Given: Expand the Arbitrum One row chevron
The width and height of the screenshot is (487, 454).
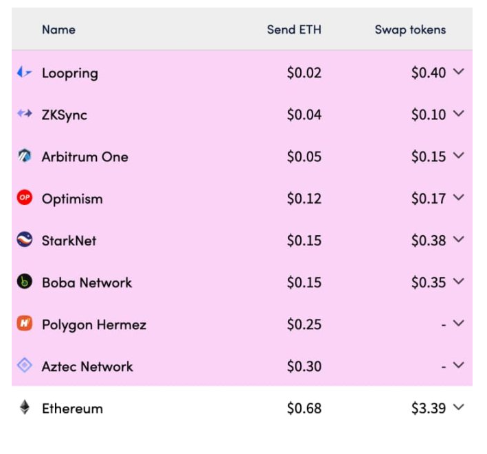Looking at the screenshot, I should point(458,156).
